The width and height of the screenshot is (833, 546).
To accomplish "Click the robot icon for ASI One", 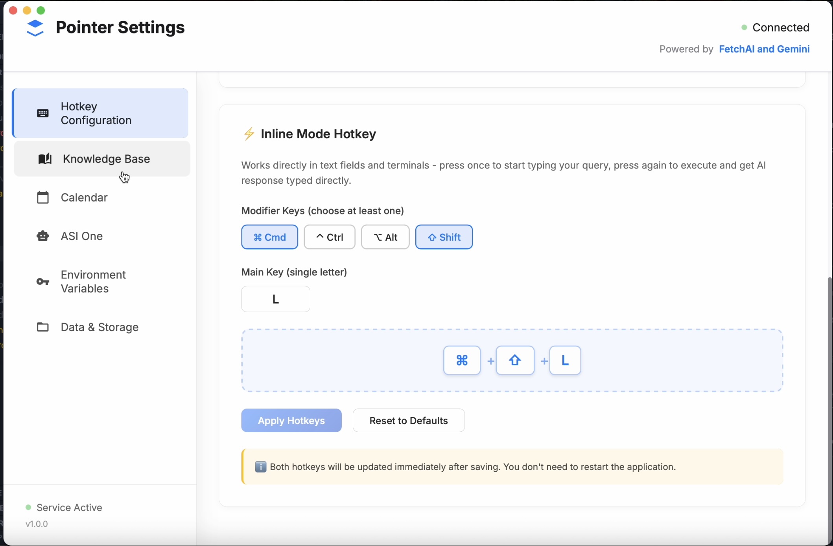I will point(42,236).
